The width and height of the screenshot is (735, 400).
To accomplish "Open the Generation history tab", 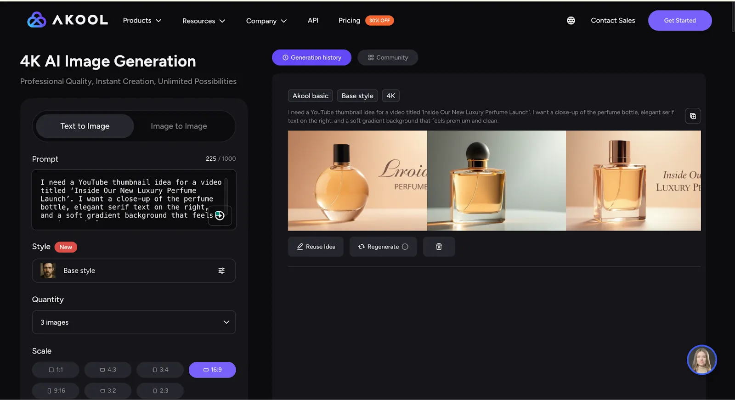I will point(311,57).
